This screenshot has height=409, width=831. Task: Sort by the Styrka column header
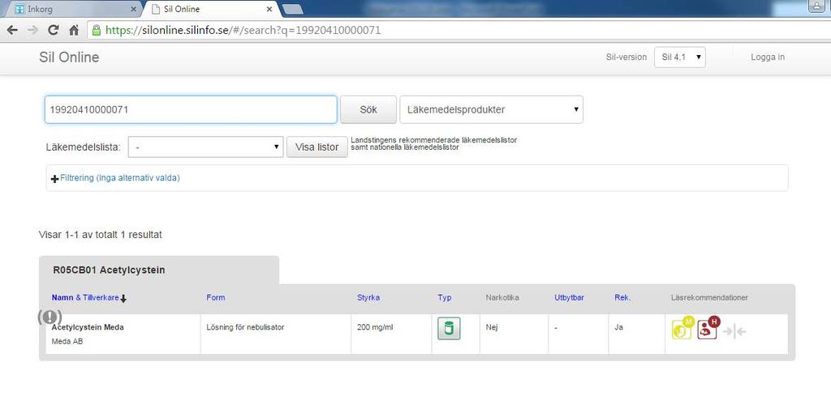pyautogui.click(x=368, y=297)
